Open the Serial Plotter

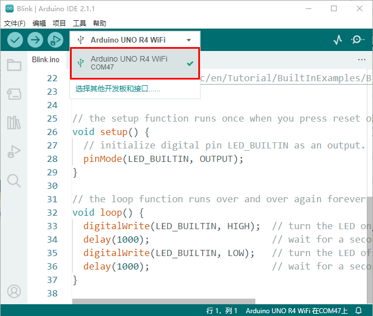coord(338,40)
